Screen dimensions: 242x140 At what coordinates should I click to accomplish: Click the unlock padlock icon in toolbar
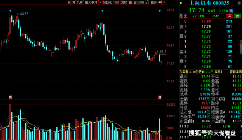point(147,2)
